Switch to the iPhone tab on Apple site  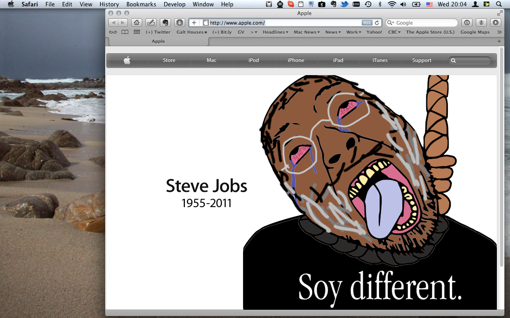click(296, 60)
